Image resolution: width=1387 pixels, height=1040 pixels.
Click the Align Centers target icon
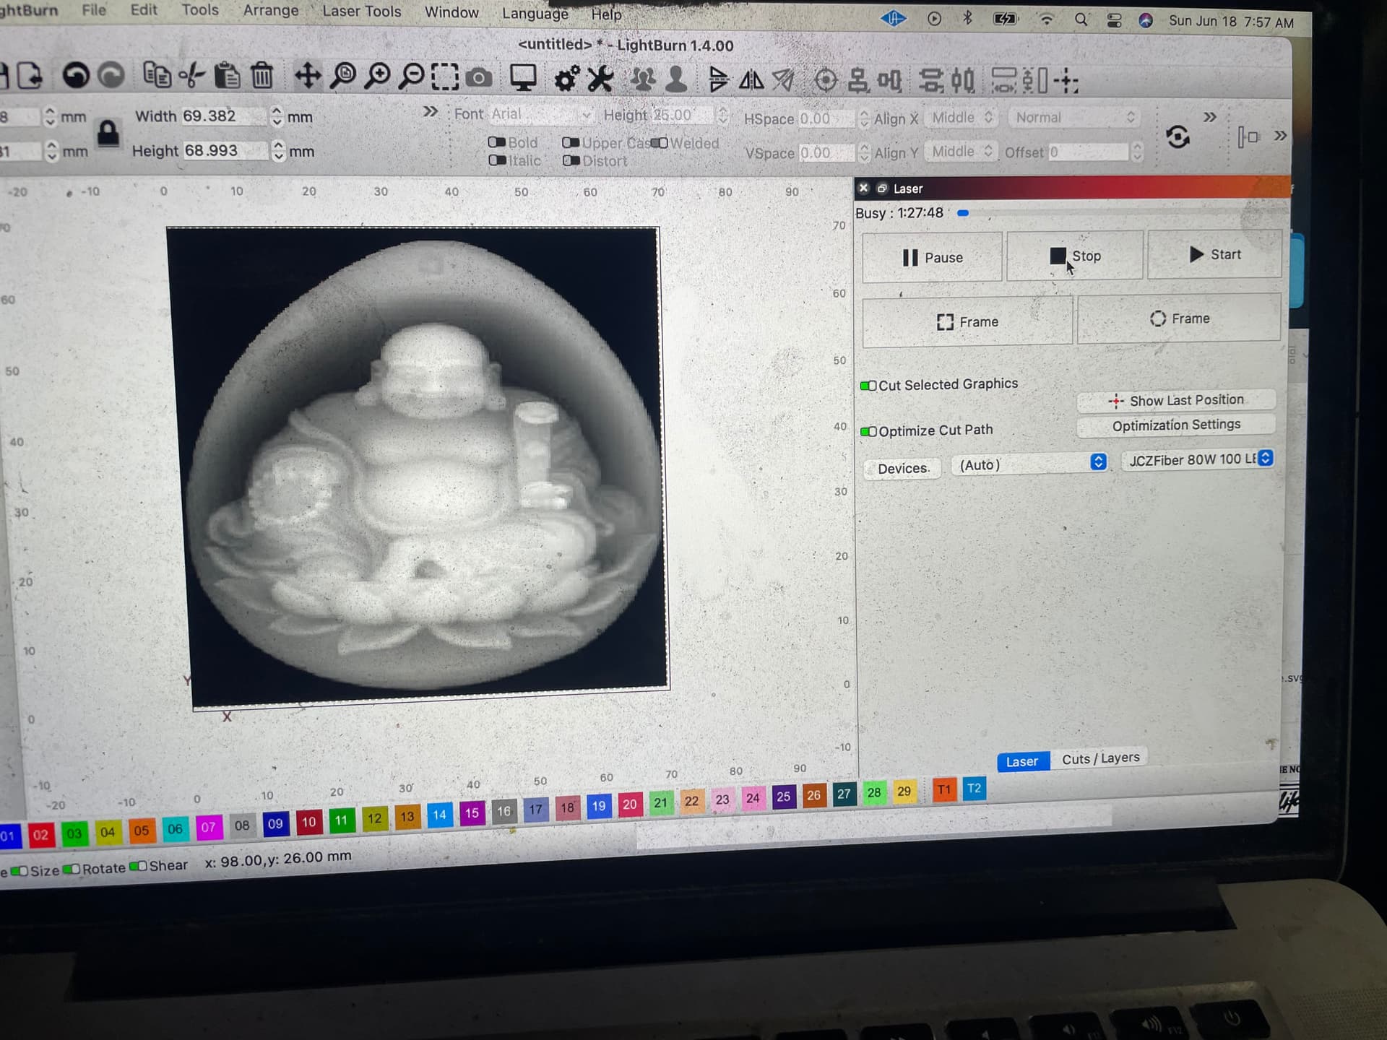(x=826, y=80)
